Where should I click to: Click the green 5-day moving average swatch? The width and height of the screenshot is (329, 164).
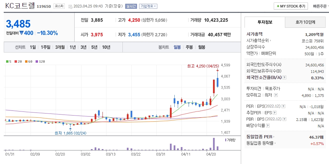point(7,62)
